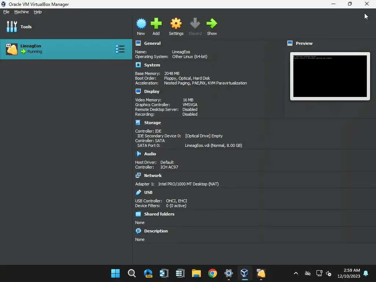Image resolution: width=376 pixels, height=282 pixels.
Task: Click the LineagEos.vdi hard disk entry
Action: coord(213,145)
